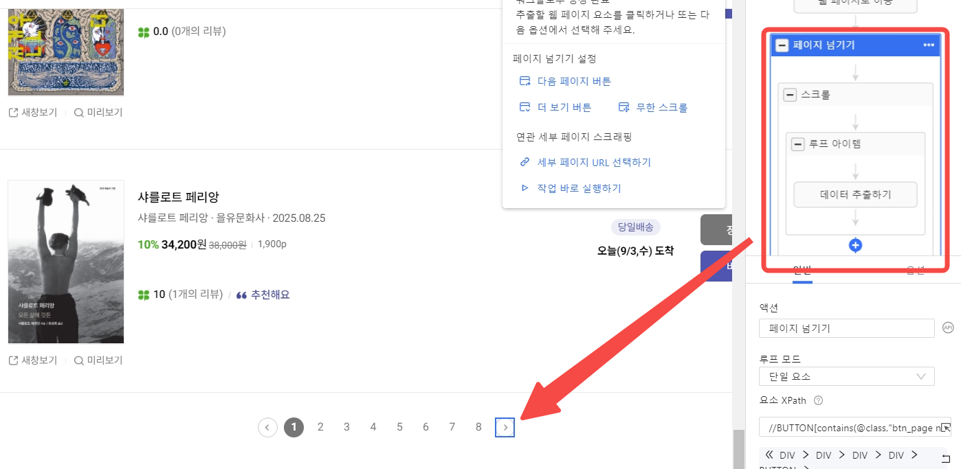Collapse the 스크롤 step

pos(791,95)
